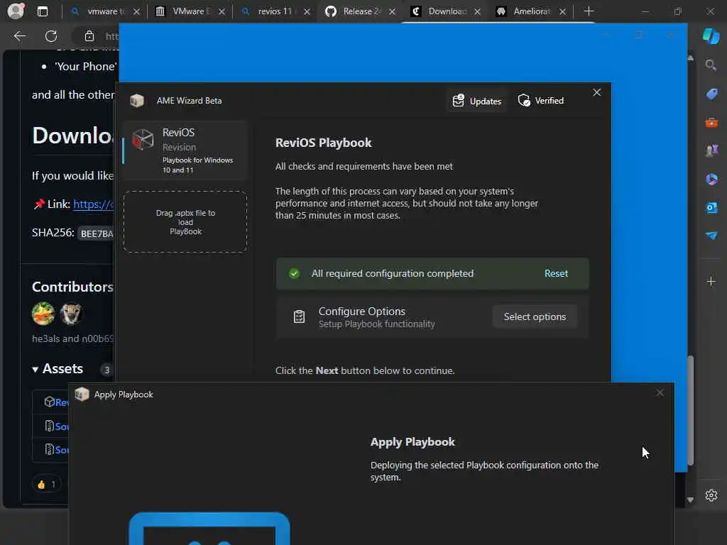The width and height of the screenshot is (727, 545).
Task: Click the ReviOS cube logo icon
Action: (142, 139)
